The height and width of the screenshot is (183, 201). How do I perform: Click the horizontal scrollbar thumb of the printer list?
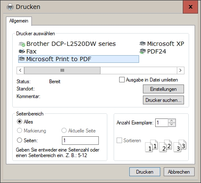tap(62, 70)
